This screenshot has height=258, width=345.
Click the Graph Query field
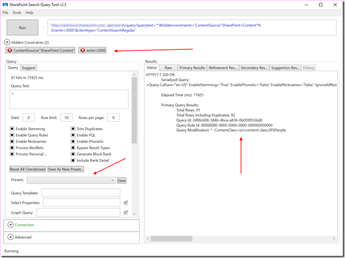78,212
